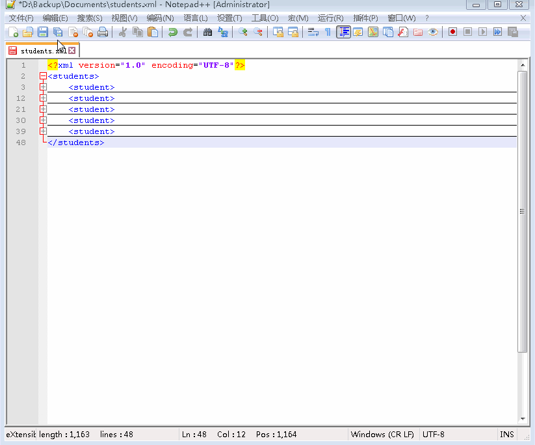Play back recorded macro icon
The image size is (535, 445).
point(483,32)
